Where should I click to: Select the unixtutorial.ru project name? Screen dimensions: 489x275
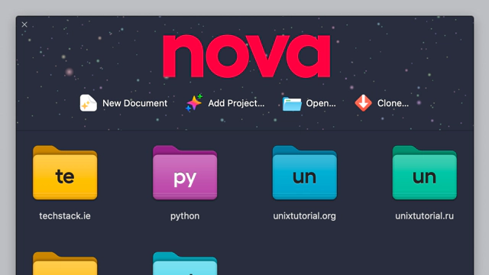point(425,215)
